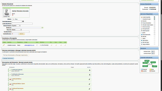Image resolution: width=162 pixels, height=91 pixels.
Task: Attach file for Certificado Nacimiento
Action: [x=89, y=89]
